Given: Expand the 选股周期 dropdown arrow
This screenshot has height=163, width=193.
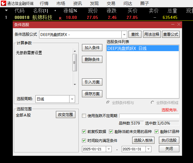Looking at the screenshot, I should pyautogui.click(x=72, y=99).
